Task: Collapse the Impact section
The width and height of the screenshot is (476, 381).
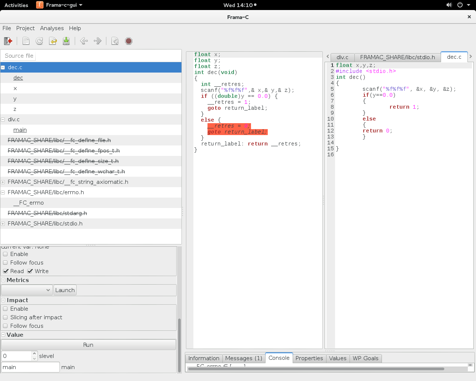Action: click(3, 300)
